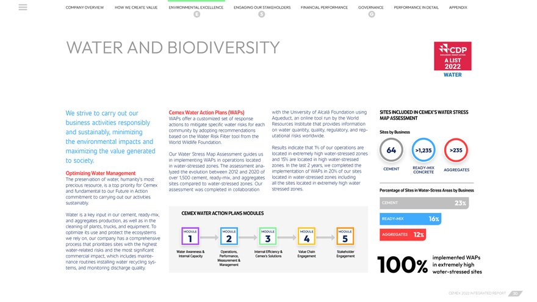
Task: Click the Cement 23% bar
Action: point(424,203)
